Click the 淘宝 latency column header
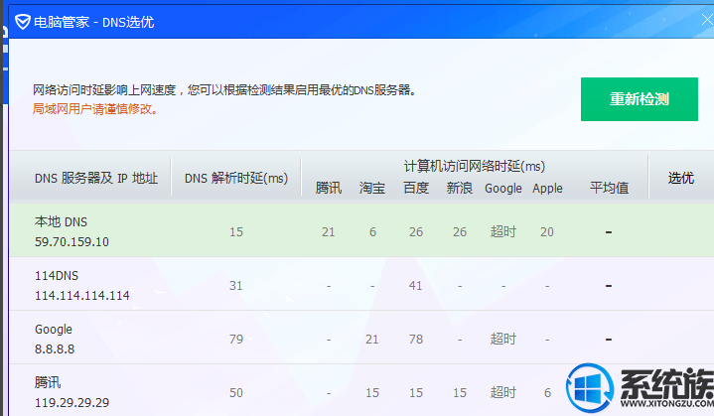 point(371,188)
